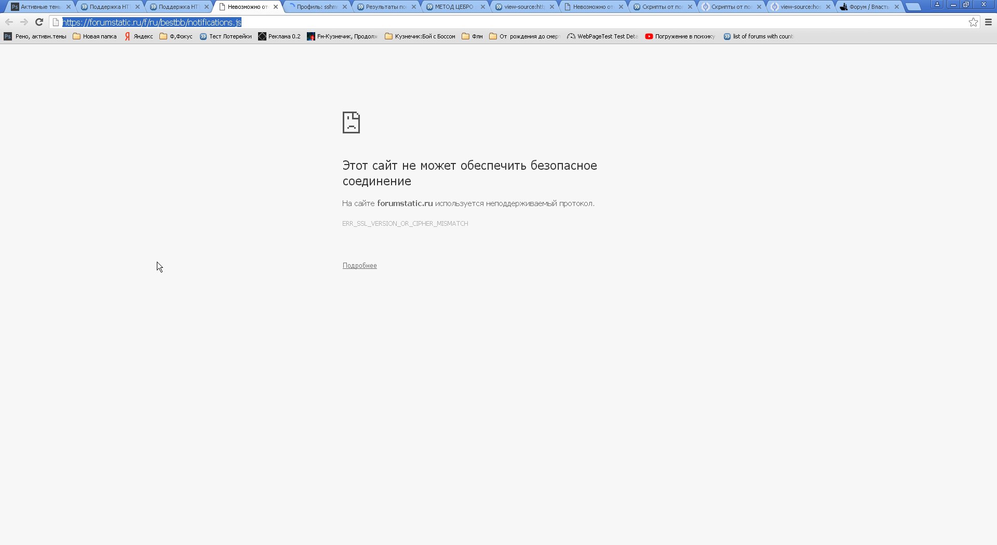Open the Chrome hamburger menu

(988, 22)
